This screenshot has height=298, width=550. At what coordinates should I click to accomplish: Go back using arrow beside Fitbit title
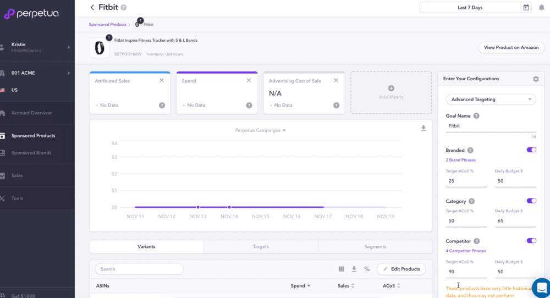pyautogui.click(x=92, y=7)
